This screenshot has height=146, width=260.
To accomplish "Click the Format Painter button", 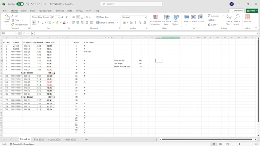I will (x=19, y=24).
